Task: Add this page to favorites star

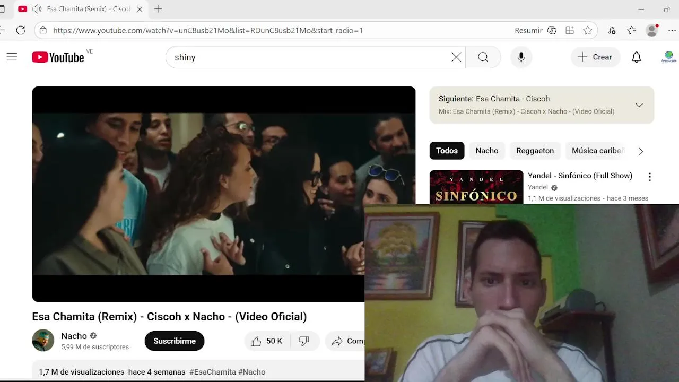Action: point(587,30)
